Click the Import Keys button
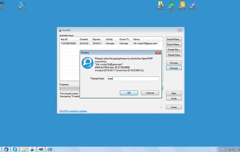The image size is (240, 152). pos(174,39)
